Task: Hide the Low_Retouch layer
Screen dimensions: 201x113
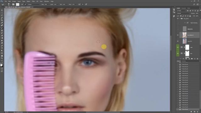Action: (178, 35)
